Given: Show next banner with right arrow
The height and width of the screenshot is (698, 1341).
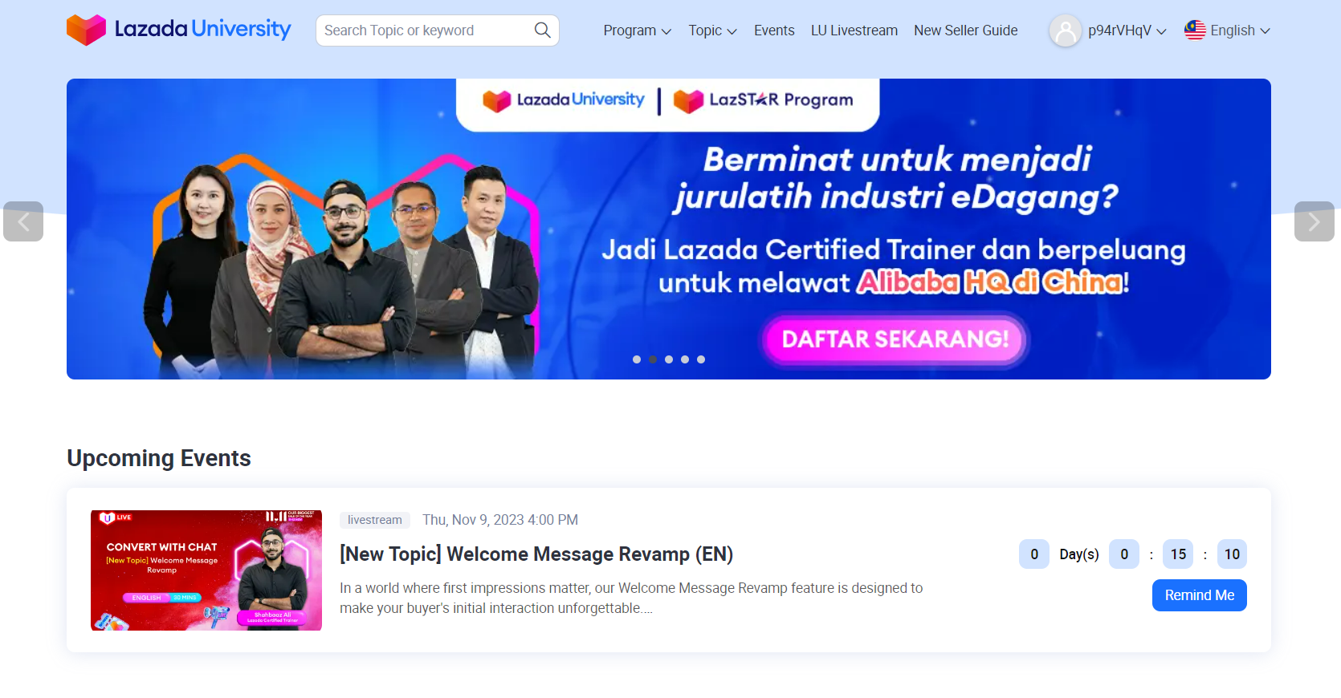Looking at the screenshot, I should coord(1315,221).
